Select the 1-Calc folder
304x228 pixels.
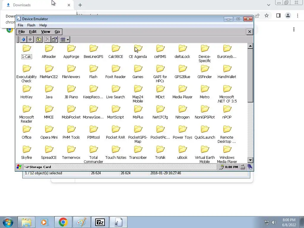pyautogui.click(x=26, y=52)
